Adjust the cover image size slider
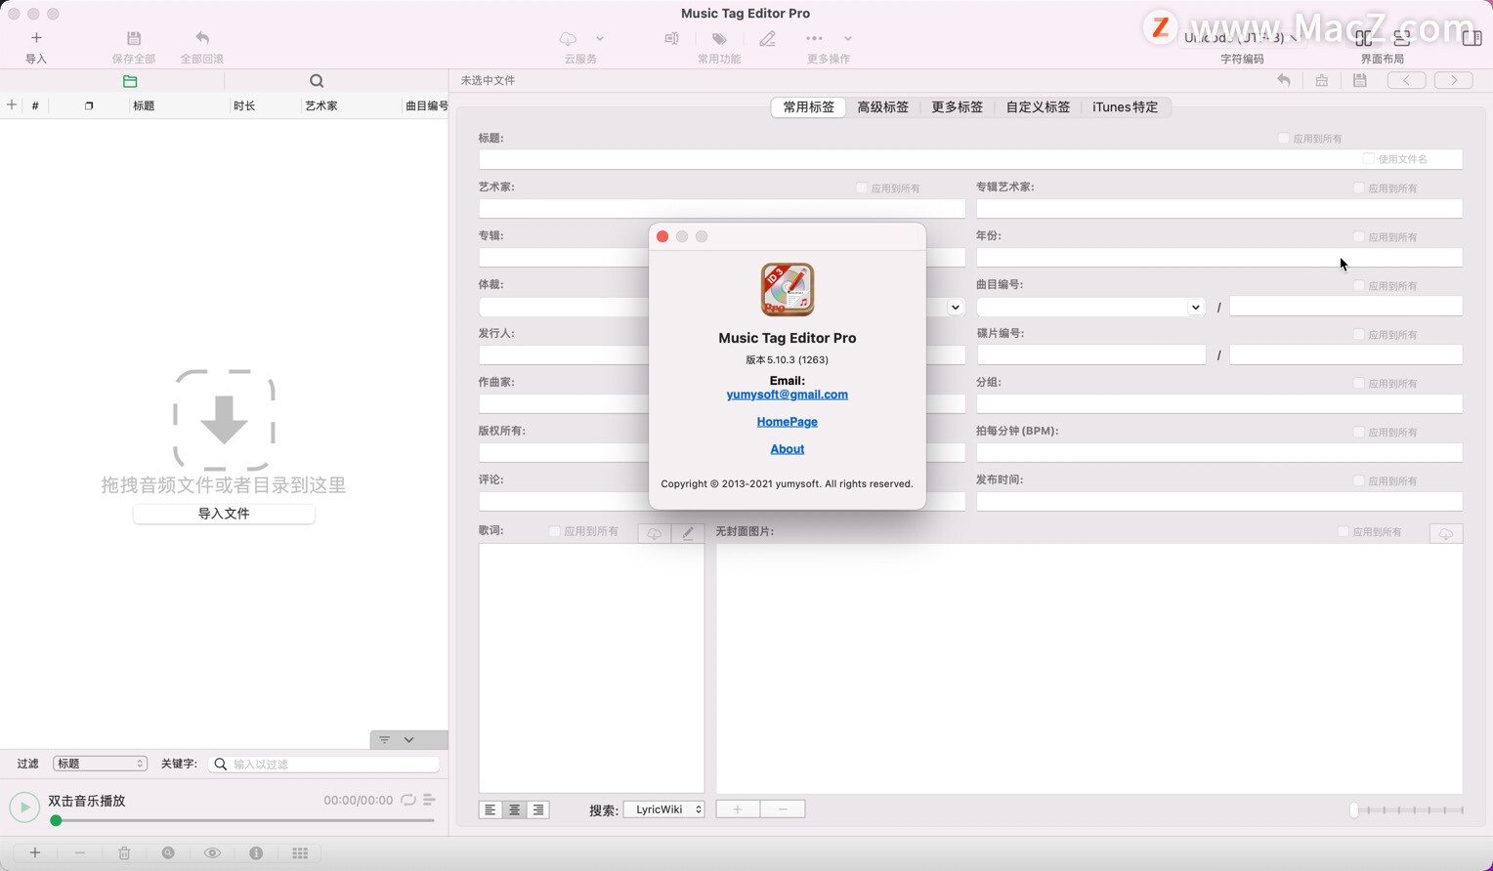This screenshot has height=871, width=1493. (x=1408, y=809)
